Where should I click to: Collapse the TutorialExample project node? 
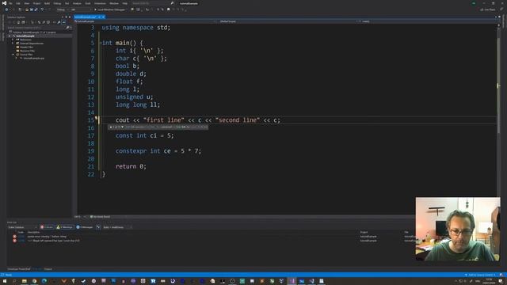pos(10,36)
